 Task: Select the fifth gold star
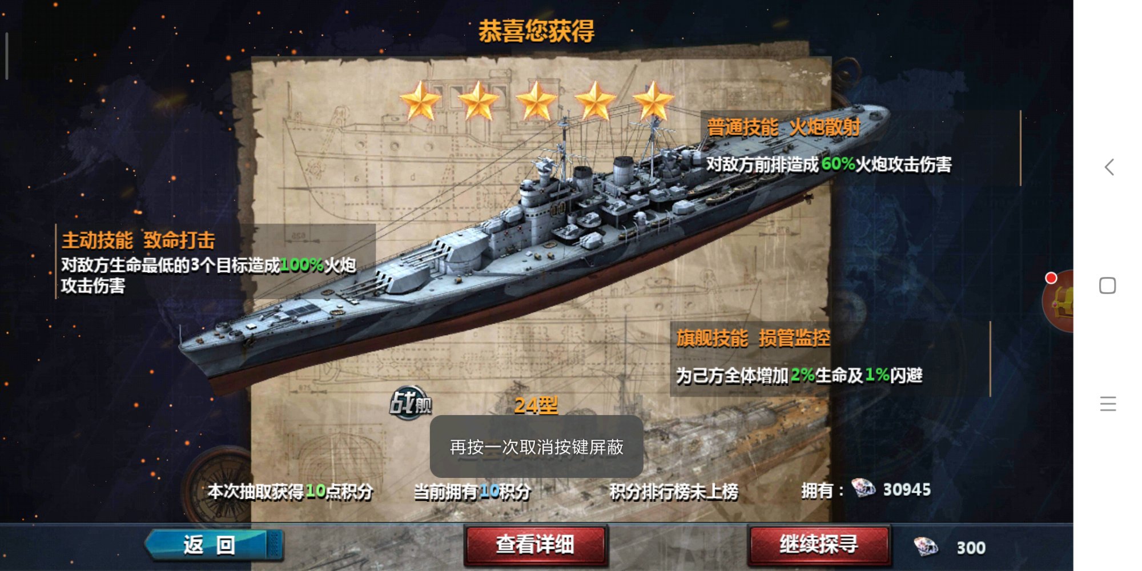(x=653, y=101)
